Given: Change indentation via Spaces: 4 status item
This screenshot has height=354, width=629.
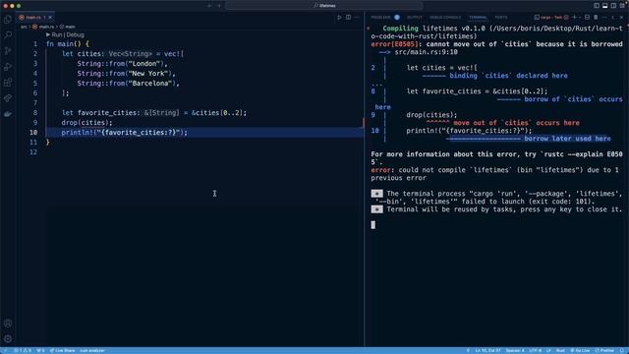Looking at the screenshot, I should click(x=515, y=350).
